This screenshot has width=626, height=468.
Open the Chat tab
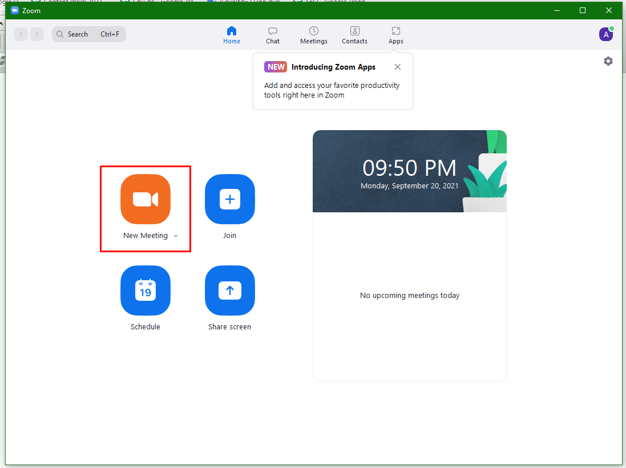pyautogui.click(x=273, y=35)
